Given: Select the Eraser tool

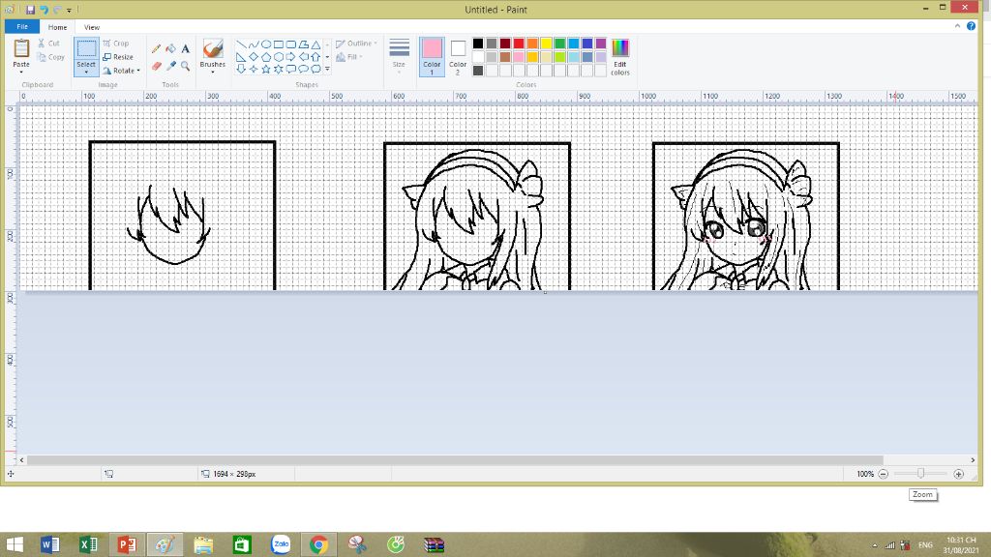Looking at the screenshot, I should (156, 66).
